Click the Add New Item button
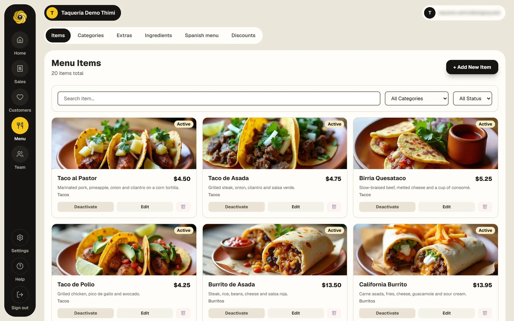This screenshot has width=514, height=321. (x=472, y=67)
